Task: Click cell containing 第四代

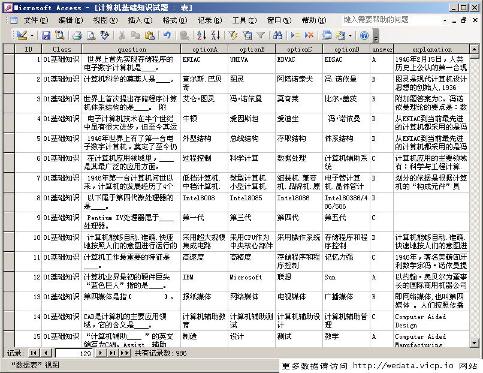Action: coord(299,222)
